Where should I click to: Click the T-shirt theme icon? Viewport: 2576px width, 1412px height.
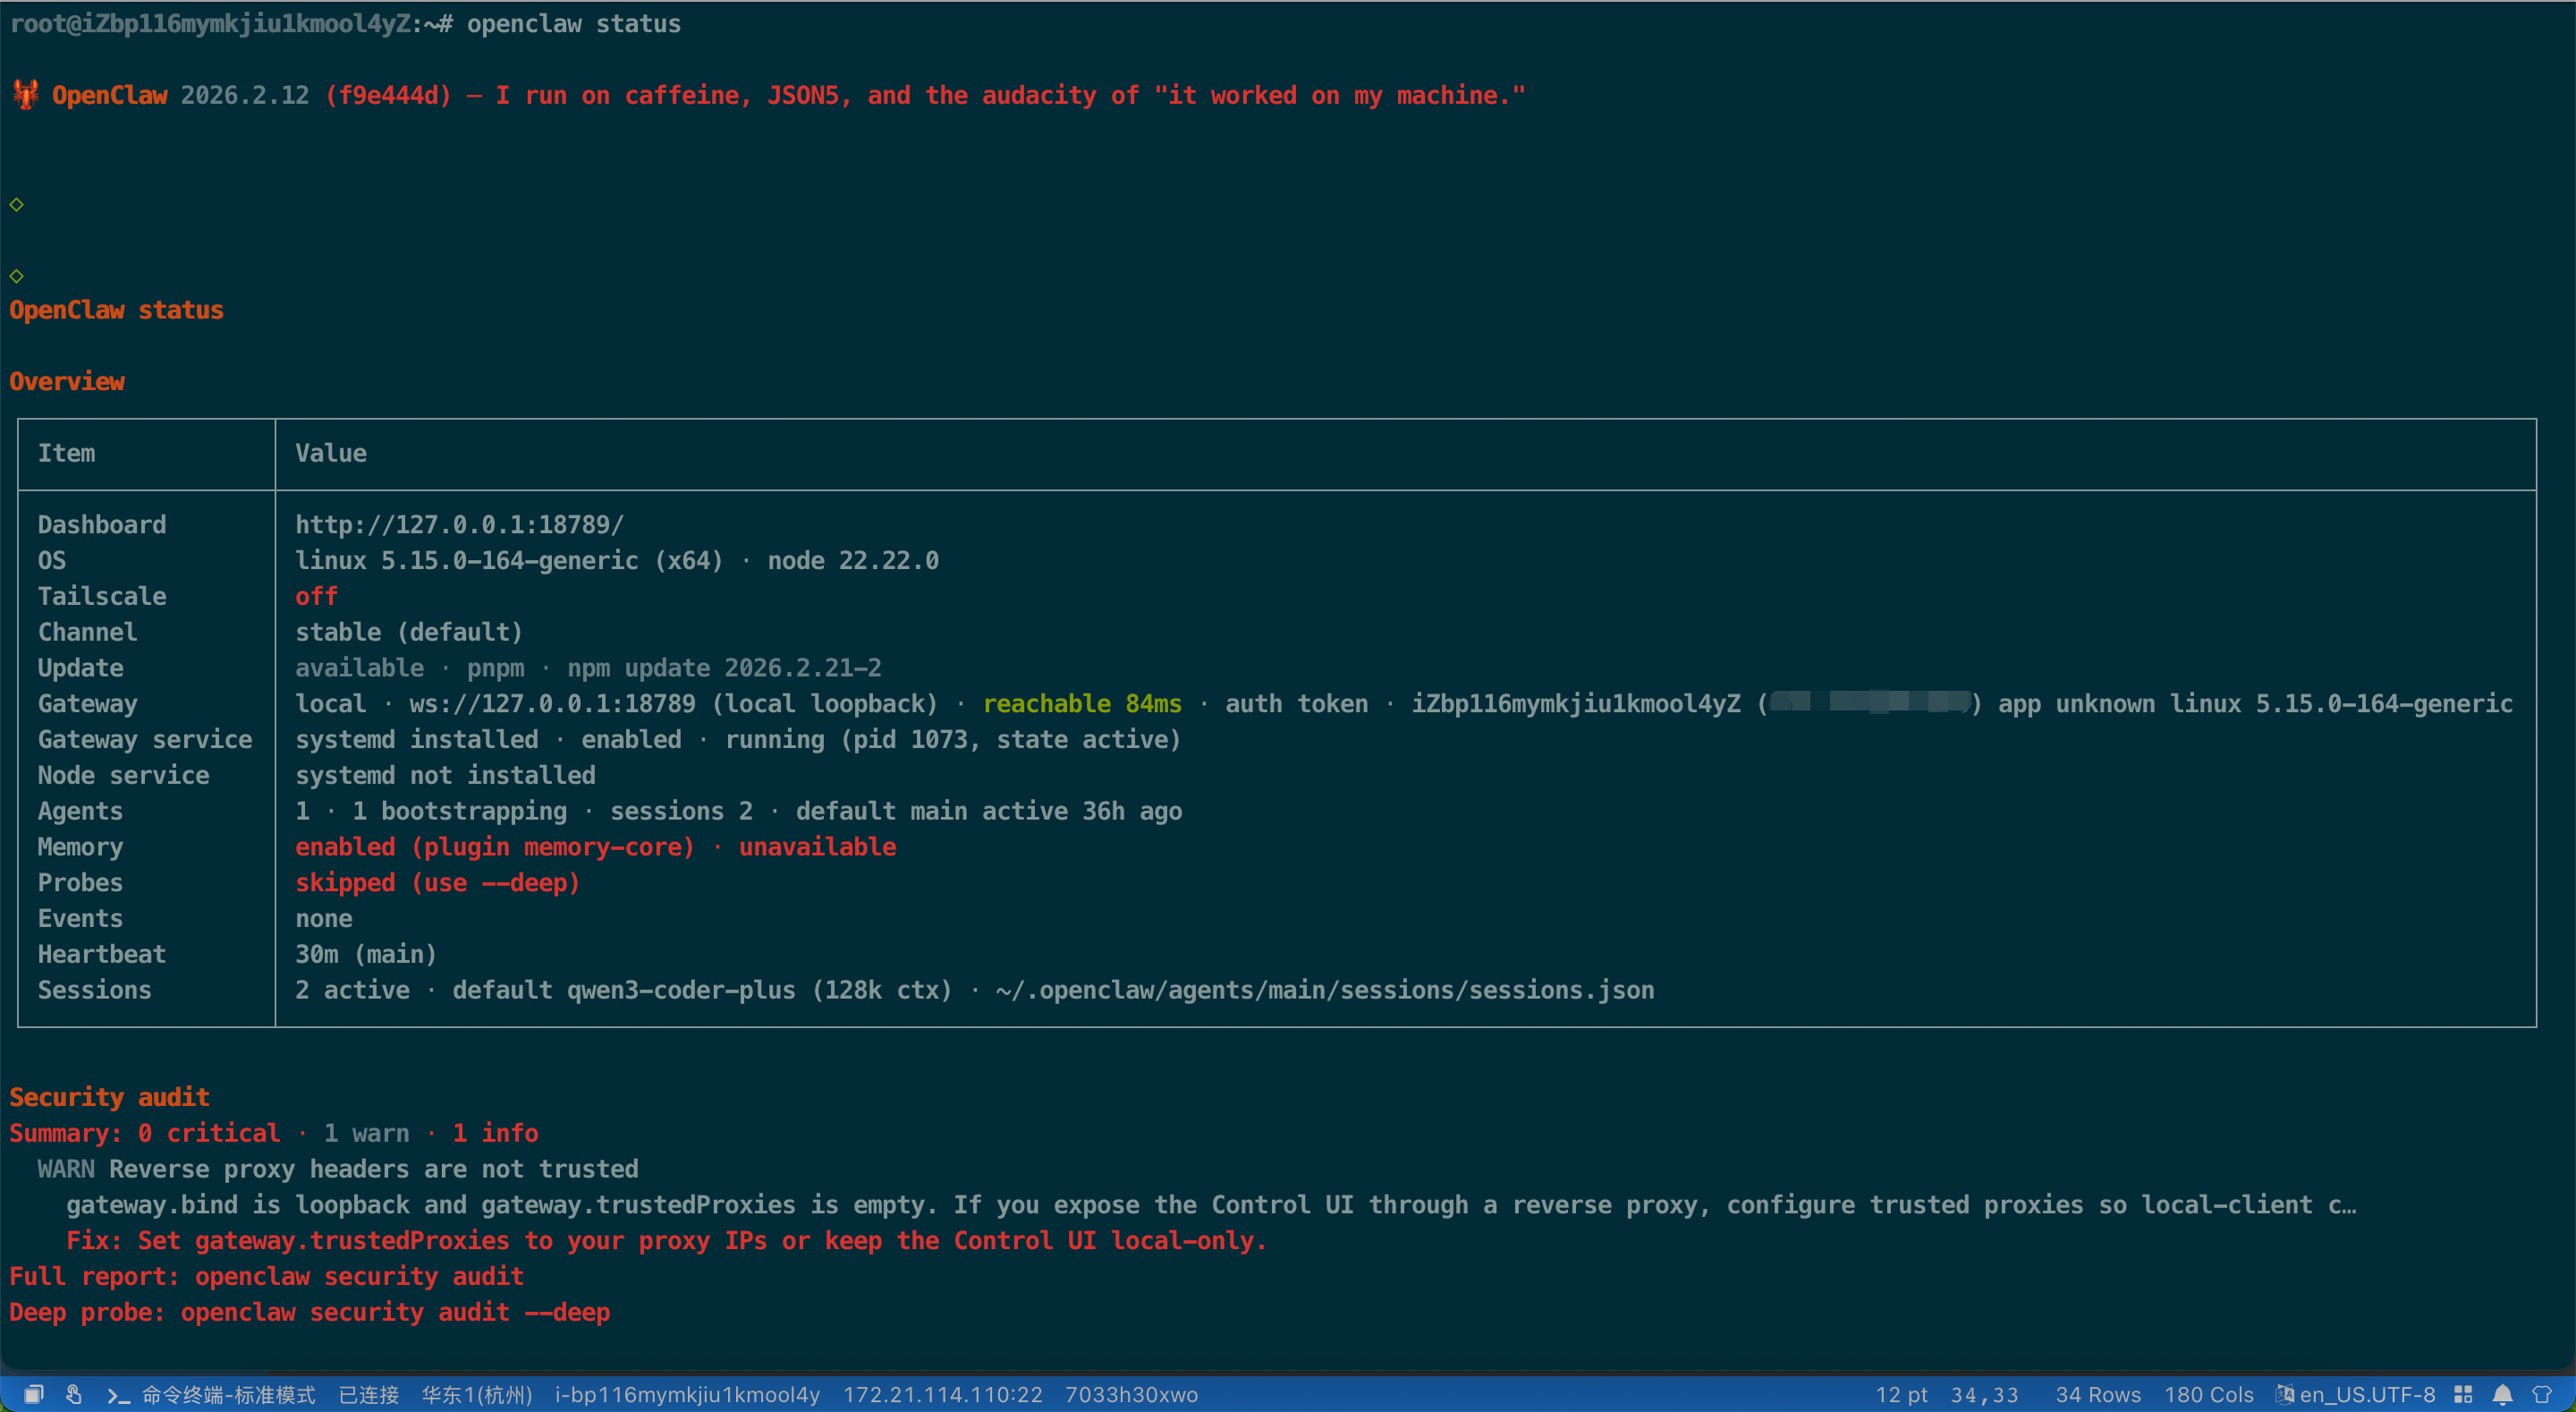pyautogui.click(x=2542, y=1394)
